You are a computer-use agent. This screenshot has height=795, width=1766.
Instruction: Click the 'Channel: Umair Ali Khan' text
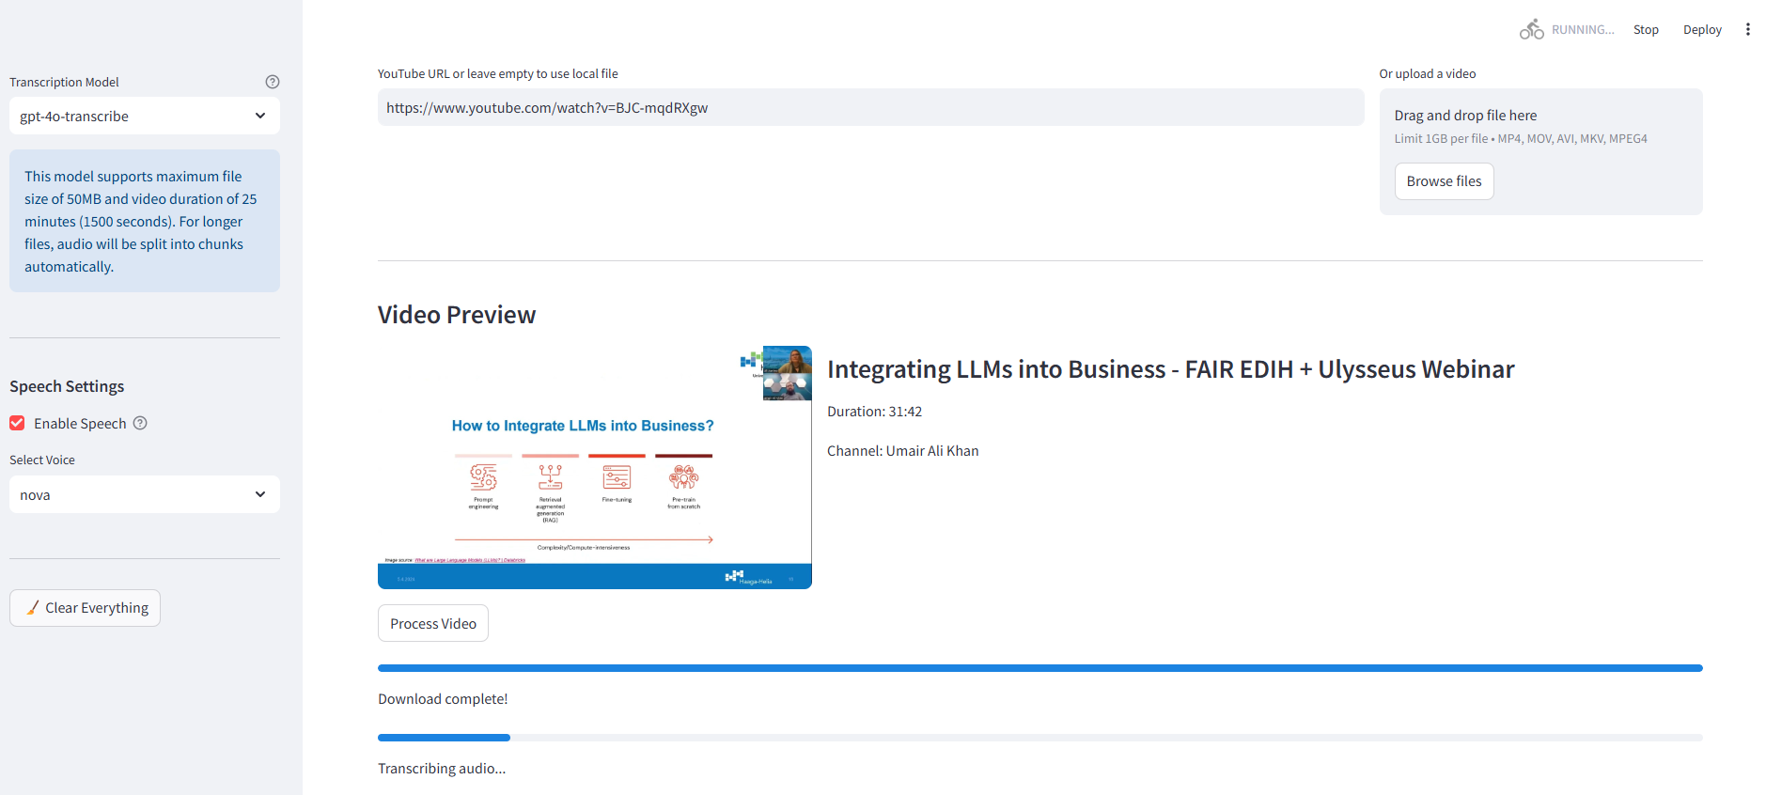pos(902,451)
